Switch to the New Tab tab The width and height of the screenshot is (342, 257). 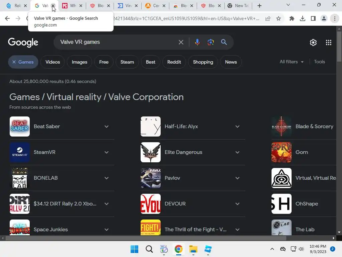(238, 6)
